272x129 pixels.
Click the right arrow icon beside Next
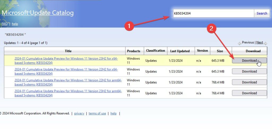[265, 44]
